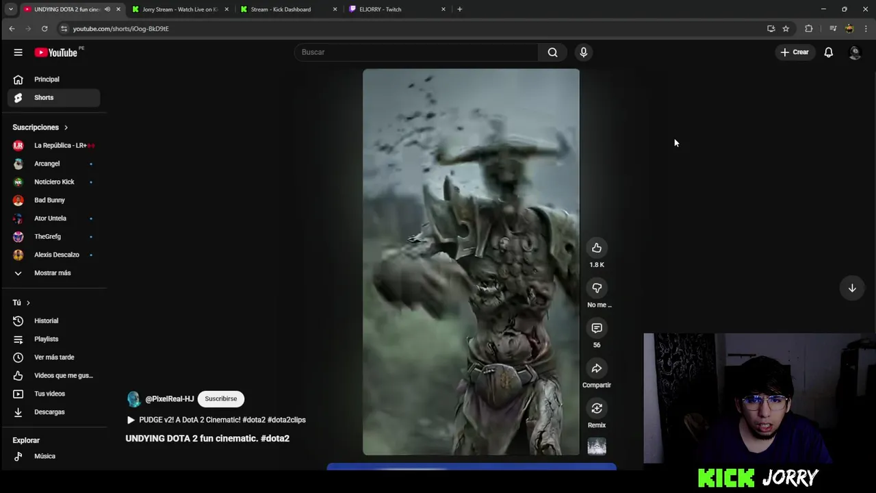Share this Short via Compartir icon
Image resolution: width=876 pixels, height=493 pixels.
(x=597, y=368)
